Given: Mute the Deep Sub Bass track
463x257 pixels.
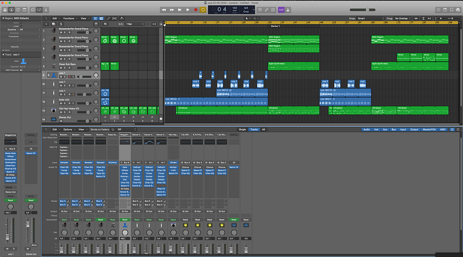Looking at the screenshot, I should (61, 68).
